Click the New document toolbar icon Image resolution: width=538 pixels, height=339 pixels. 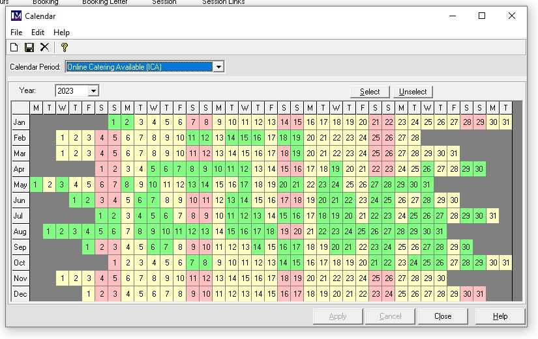point(14,47)
